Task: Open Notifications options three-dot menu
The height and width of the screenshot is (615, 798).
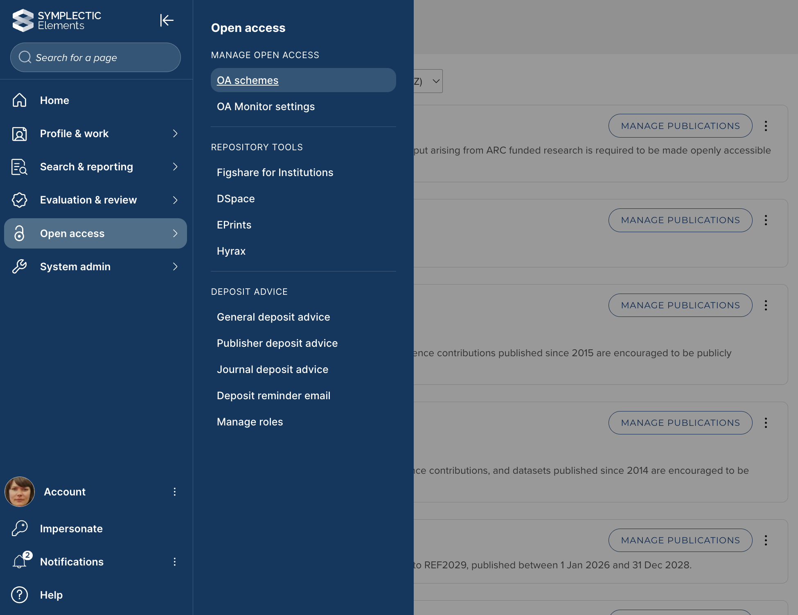Action: [174, 561]
